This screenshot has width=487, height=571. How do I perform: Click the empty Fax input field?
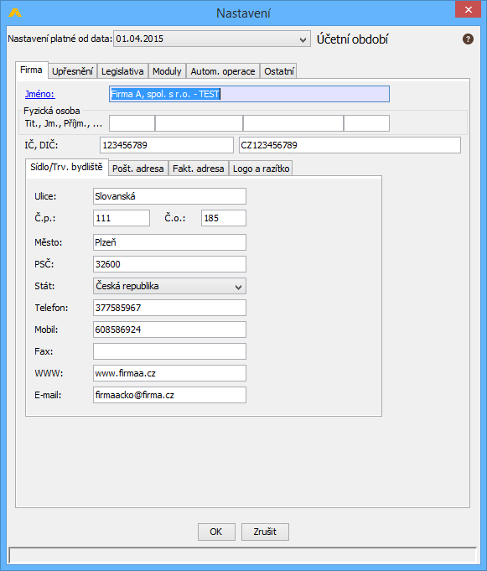[169, 351]
